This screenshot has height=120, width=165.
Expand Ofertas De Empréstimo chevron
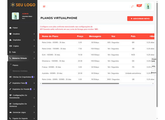pos(34,77)
